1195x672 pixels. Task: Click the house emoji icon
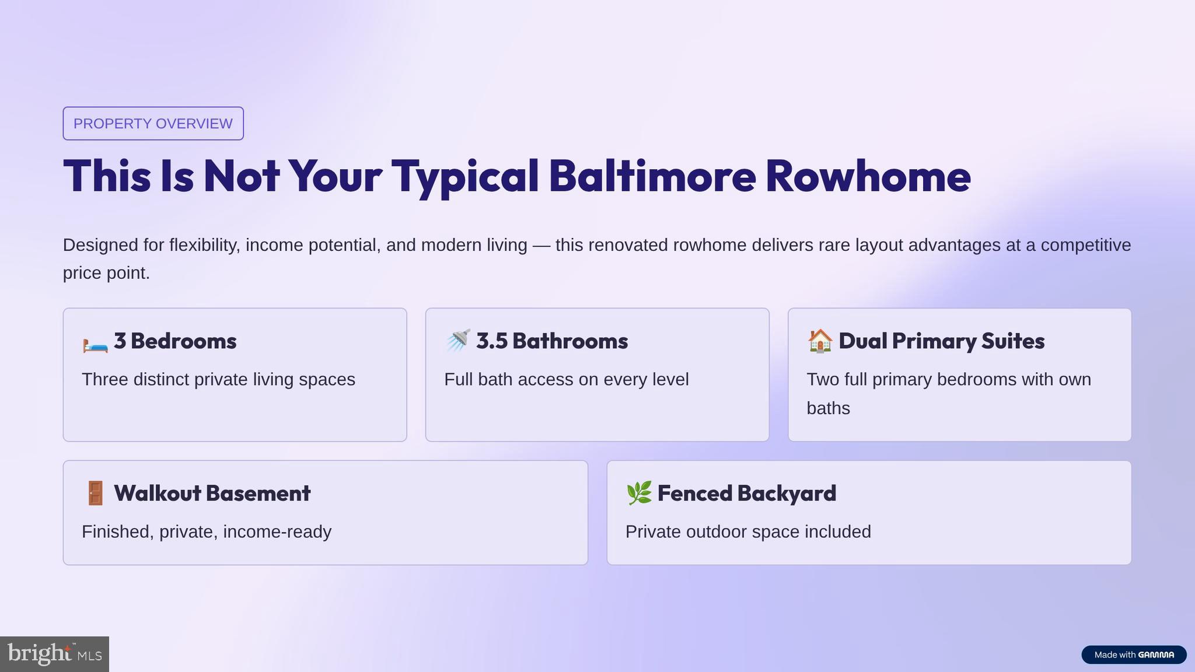(820, 341)
